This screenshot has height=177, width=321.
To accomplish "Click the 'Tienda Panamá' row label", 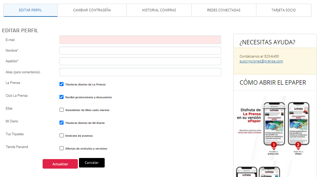I will [x=17, y=147].
